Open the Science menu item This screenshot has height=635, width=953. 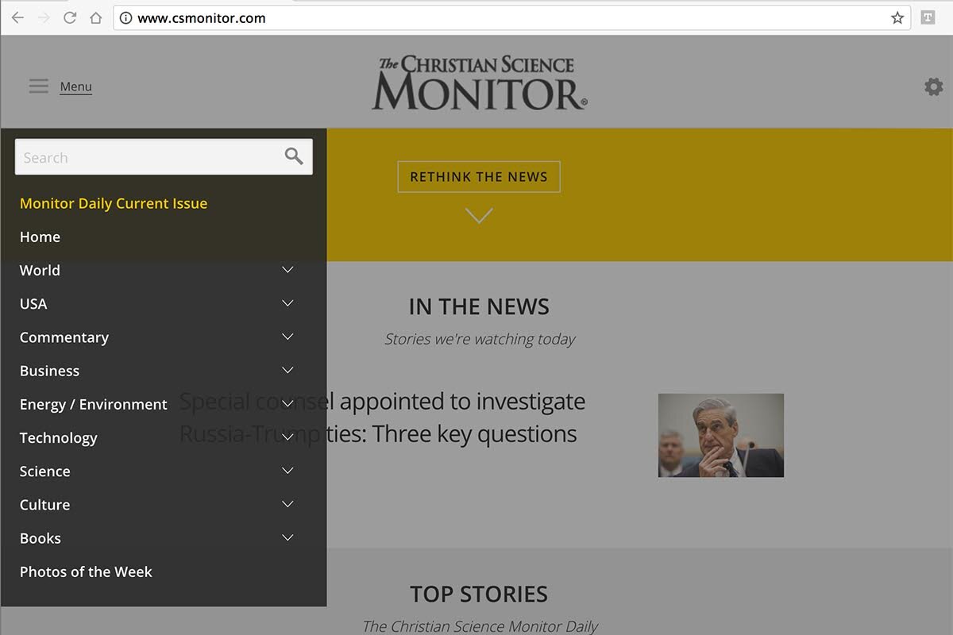tap(45, 471)
